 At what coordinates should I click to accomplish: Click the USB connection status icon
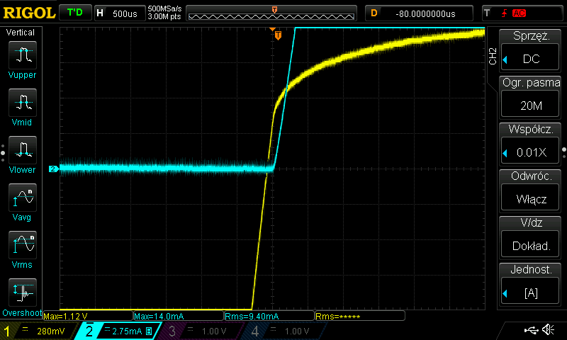(531, 330)
